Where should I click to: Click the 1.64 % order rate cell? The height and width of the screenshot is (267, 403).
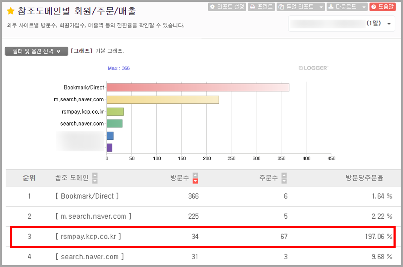(382, 196)
